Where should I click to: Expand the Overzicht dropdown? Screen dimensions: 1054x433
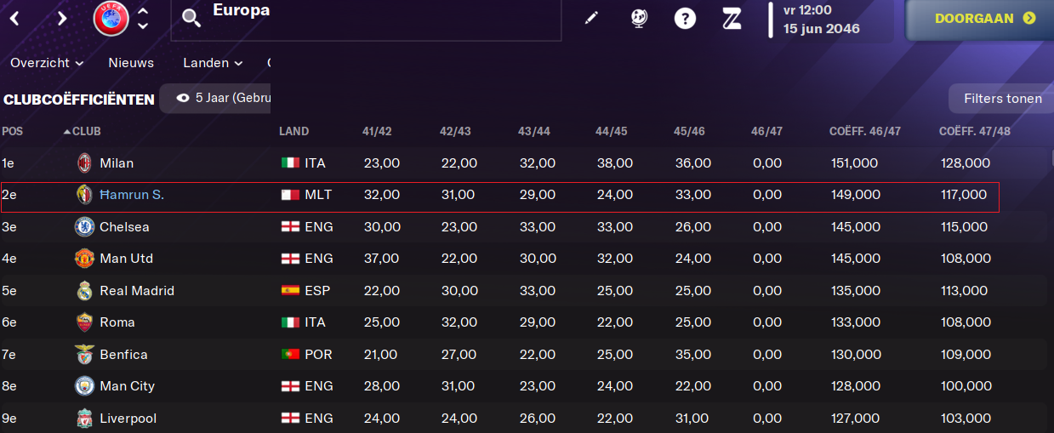[47, 62]
